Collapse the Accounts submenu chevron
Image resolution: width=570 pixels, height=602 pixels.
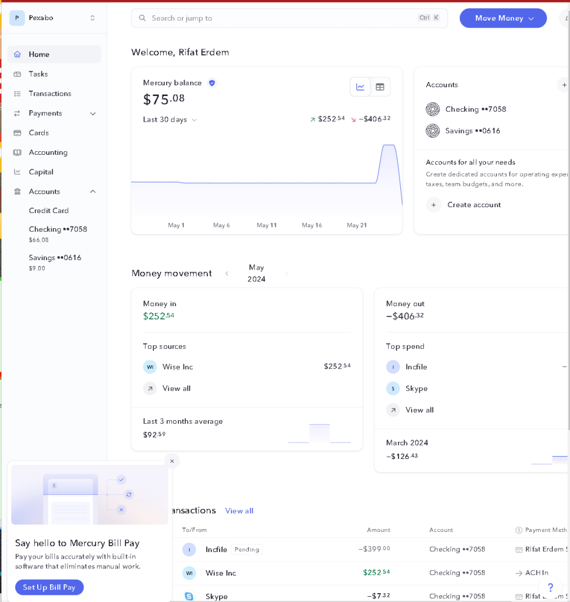point(92,191)
